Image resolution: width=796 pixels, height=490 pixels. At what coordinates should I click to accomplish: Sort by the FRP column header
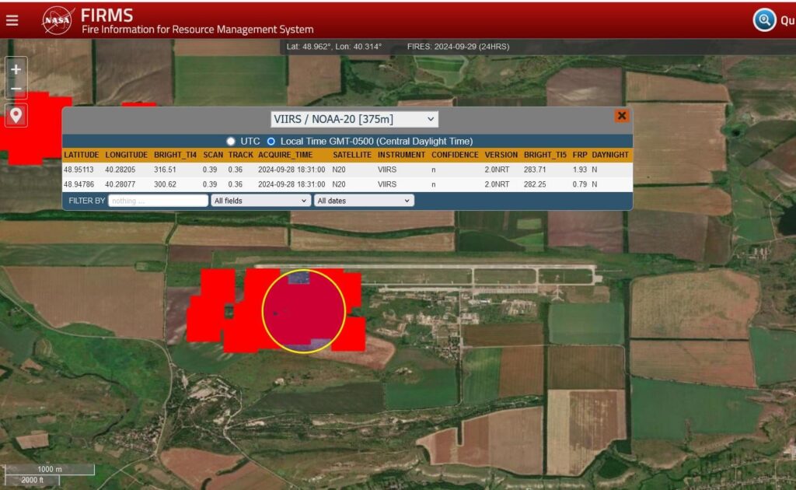click(x=580, y=155)
